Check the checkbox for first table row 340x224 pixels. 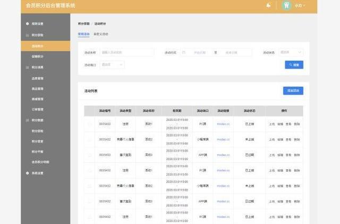pyautogui.click(x=89, y=124)
